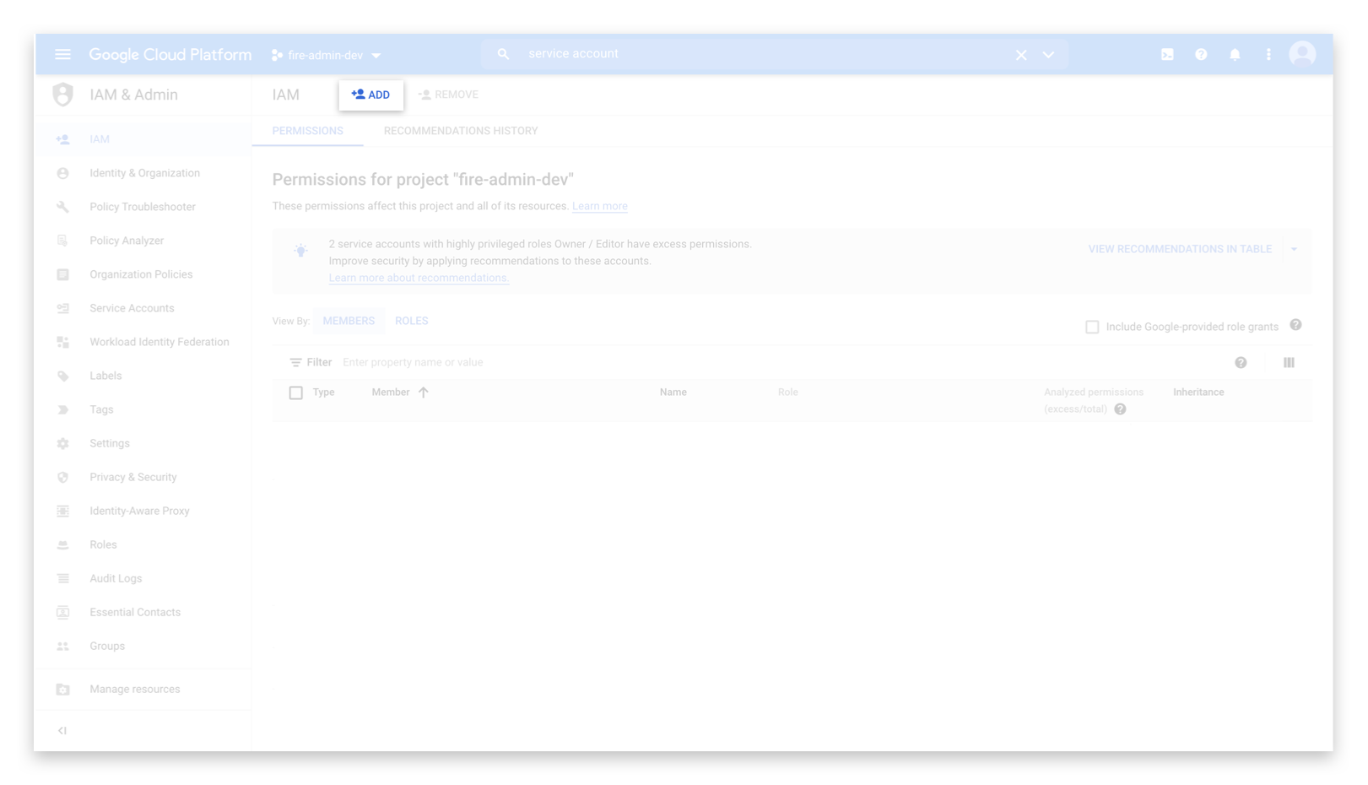Open the fire-admin-dev project selector dropdown
The width and height of the screenshot is (1368, 785).
327,55
